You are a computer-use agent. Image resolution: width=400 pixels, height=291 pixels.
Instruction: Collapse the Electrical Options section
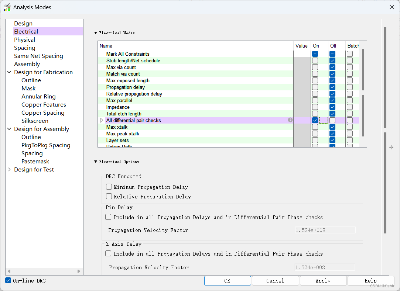[96, 162]
